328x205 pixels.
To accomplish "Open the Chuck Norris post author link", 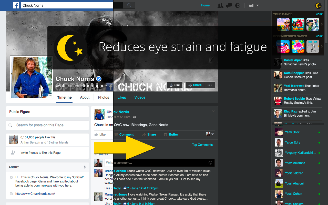I will point(118,112).
